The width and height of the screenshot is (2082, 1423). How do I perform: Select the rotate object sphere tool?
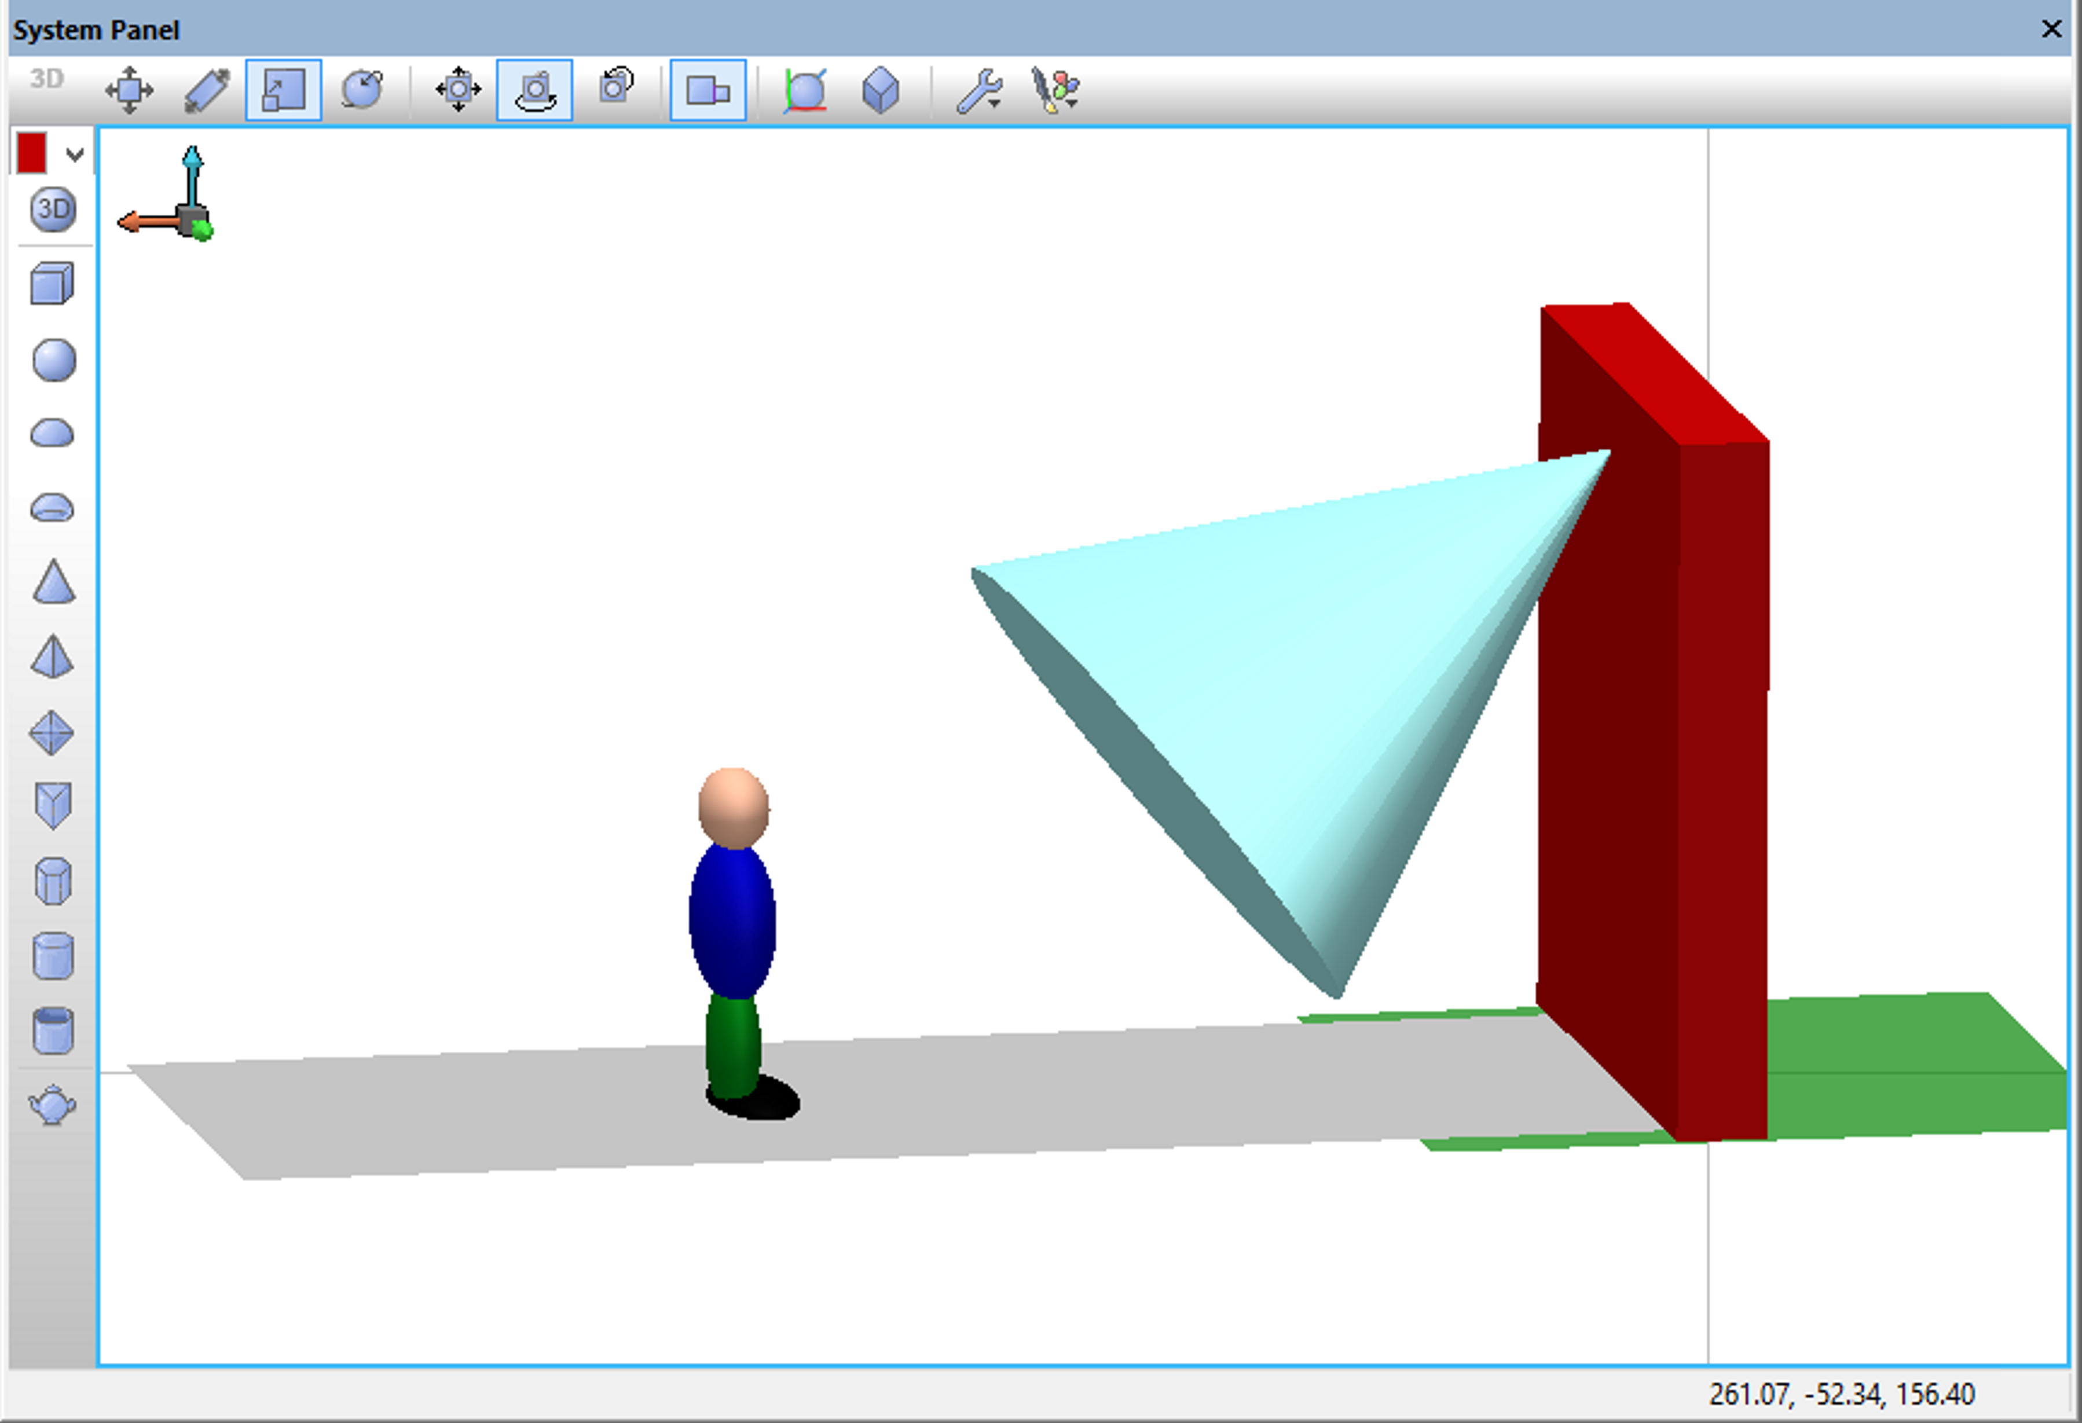coord(362,90)
